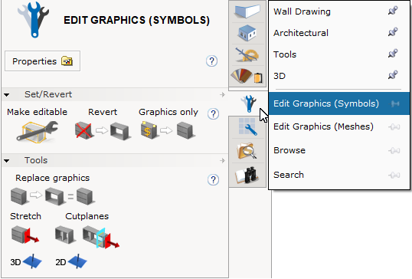Open the Edit Graphics (Symbols) tab wrench icon

(248, 103)
